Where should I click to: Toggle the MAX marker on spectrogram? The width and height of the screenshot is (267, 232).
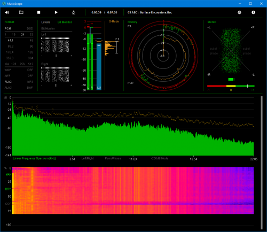(x=8, y=174)
